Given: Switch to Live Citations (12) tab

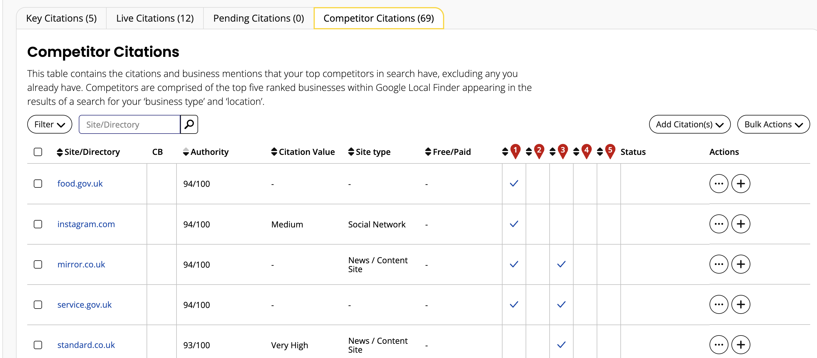Looking at the screenshot, I should (155, 18).
